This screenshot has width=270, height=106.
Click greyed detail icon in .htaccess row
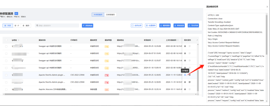[x=189, y=89]
